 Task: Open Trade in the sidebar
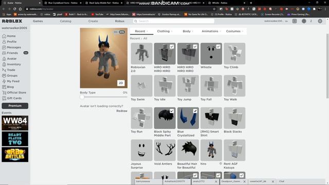[9, 70]
